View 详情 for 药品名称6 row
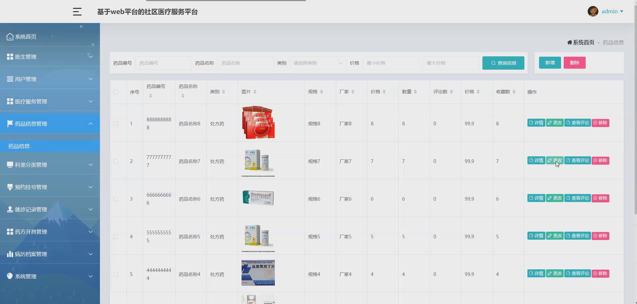Viewport: 637px width, 304px height. [536, 198]
